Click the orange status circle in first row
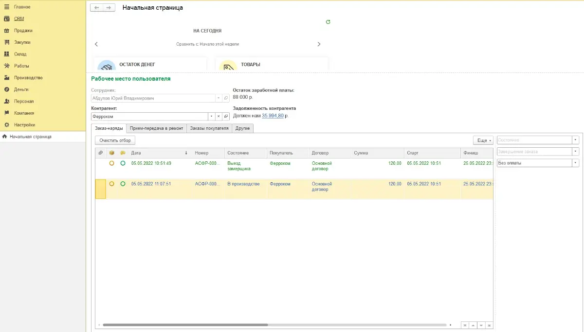 [x=112, y=163]
